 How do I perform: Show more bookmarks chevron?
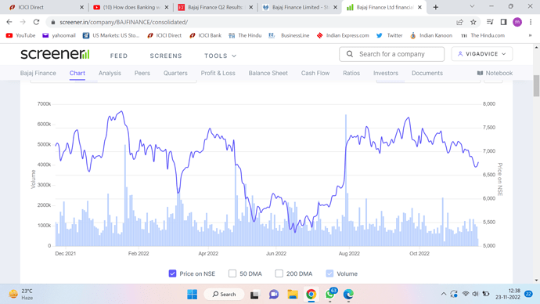(x=530, y=35)
